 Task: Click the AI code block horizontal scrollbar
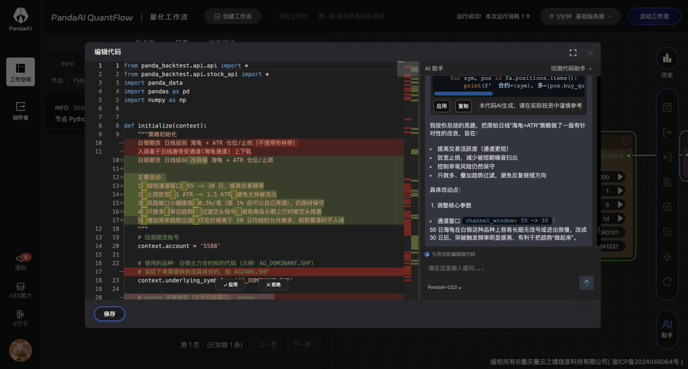pyautogui.click(x=463, y=93)
